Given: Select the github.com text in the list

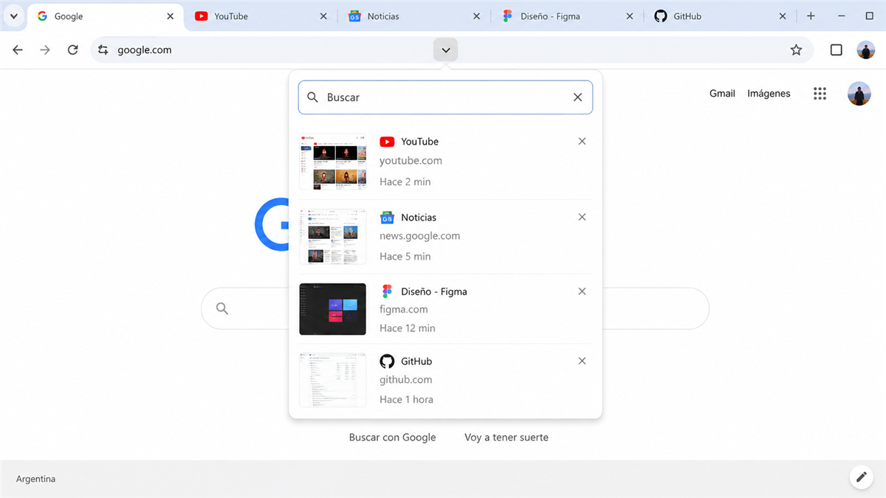Looking at the screenshot, I should point(406,380).
